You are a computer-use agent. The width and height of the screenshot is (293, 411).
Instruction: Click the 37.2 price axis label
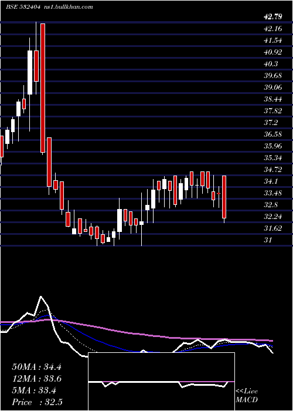[271, 122]
